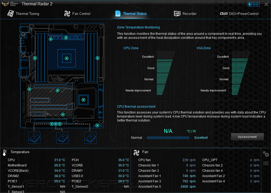Image resolution: width=271 pixels, height=193 pixels.
Task: Click the Fan Control fan icon
Action: click(x=67, y=14)
